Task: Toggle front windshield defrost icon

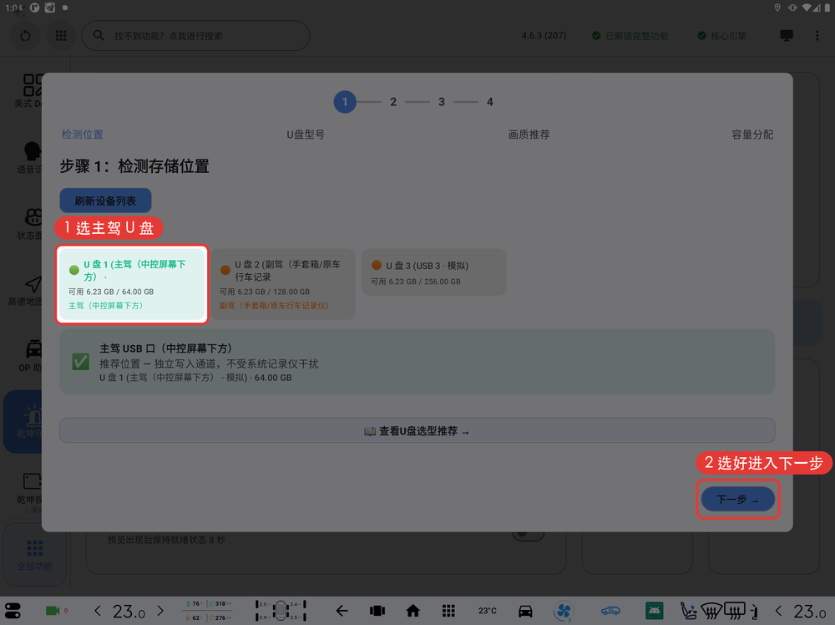Action: point(711,611)
